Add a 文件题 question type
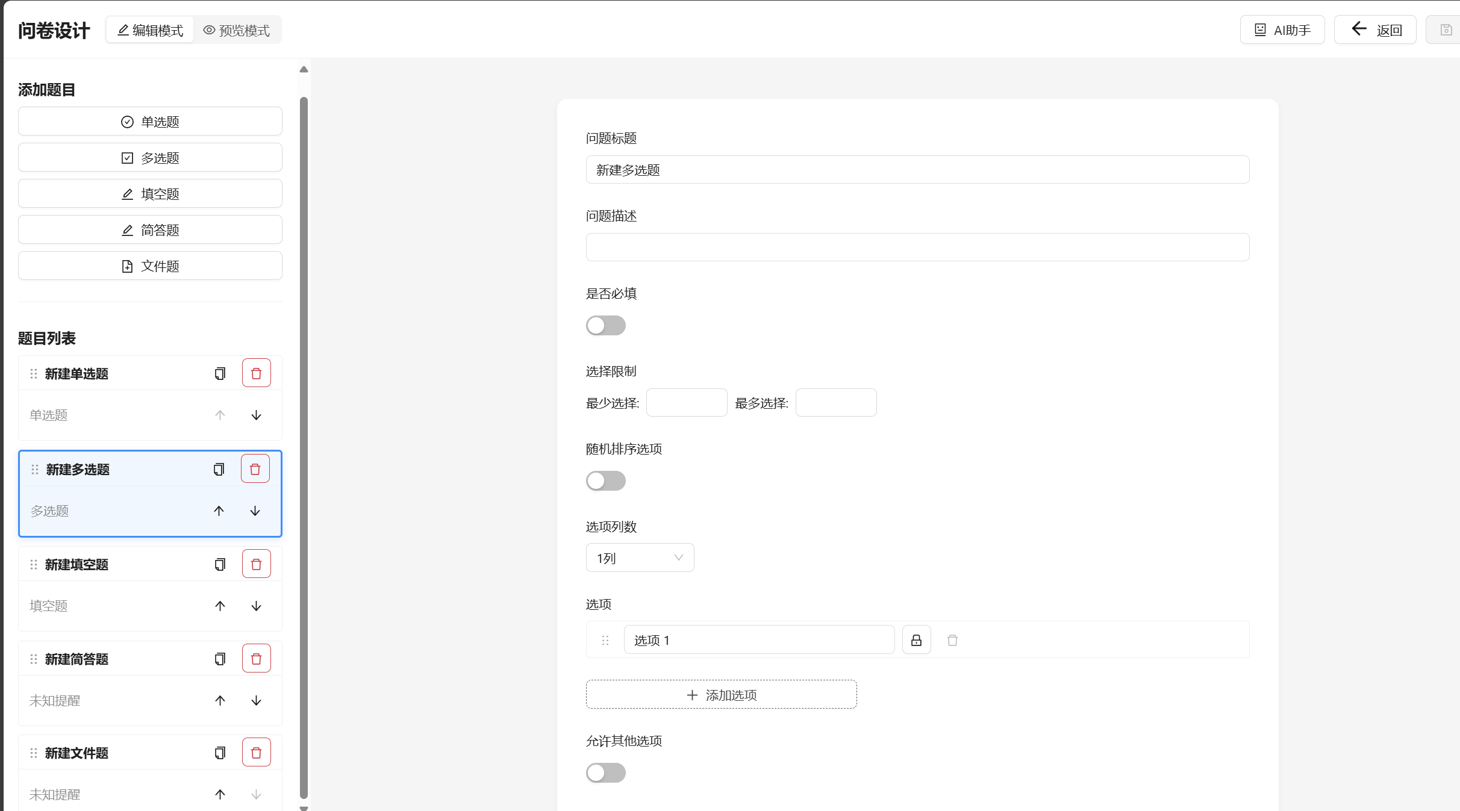Screen dimensions: 1460x811 150,266
